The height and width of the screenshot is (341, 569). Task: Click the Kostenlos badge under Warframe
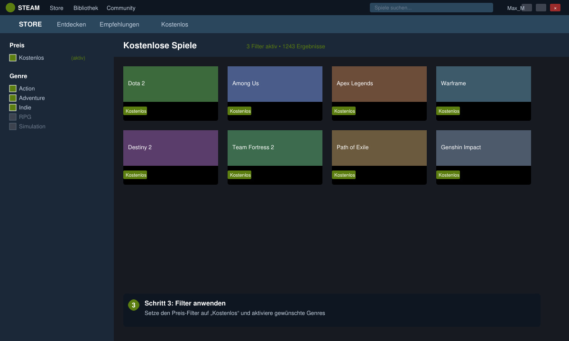(x=448, y=111)
